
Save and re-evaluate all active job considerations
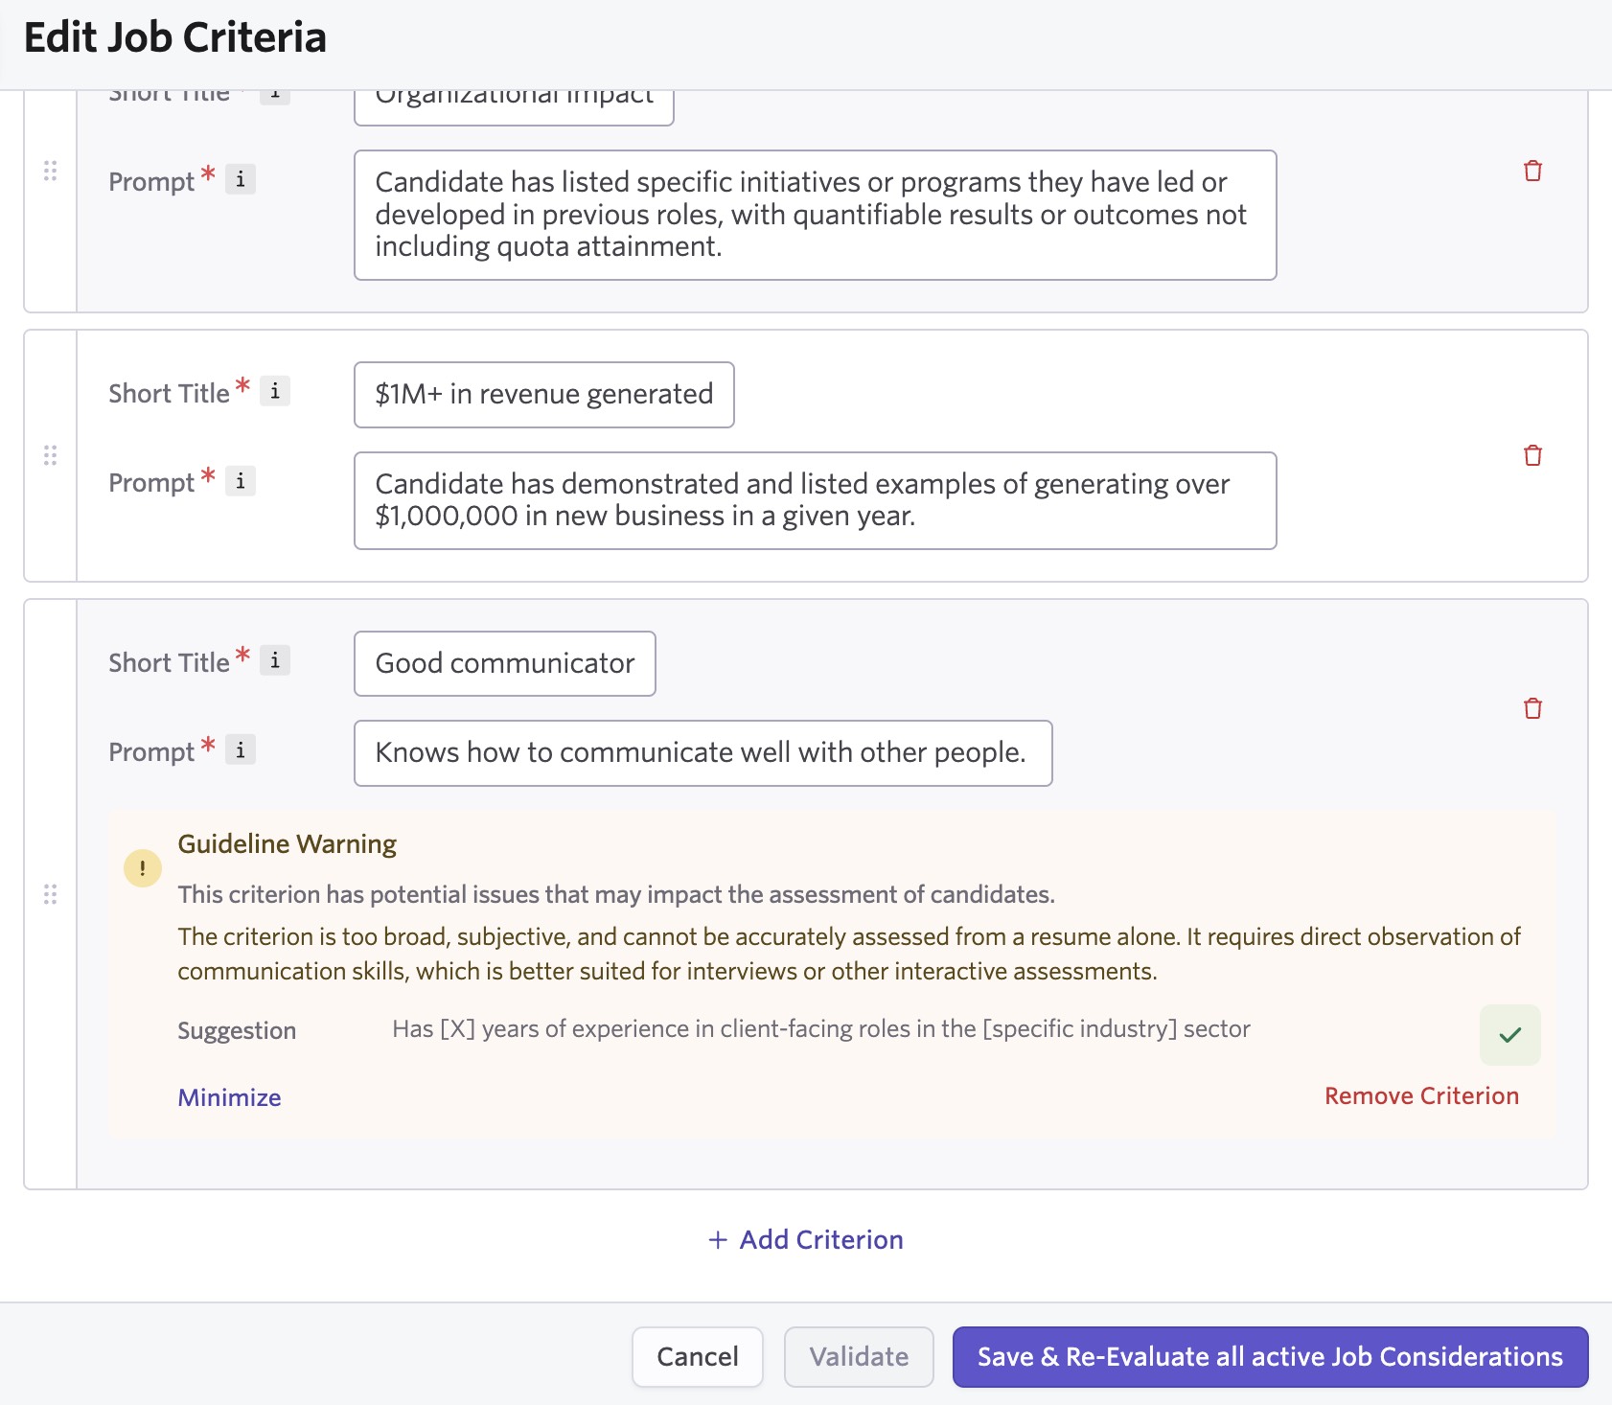pyautogui.click(x=1270, y=1356)
